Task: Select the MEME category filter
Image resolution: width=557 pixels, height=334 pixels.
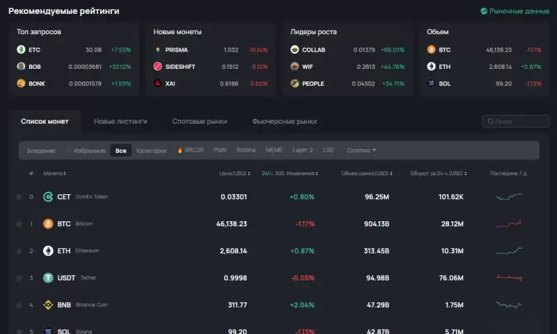Action: coord(274,150)
